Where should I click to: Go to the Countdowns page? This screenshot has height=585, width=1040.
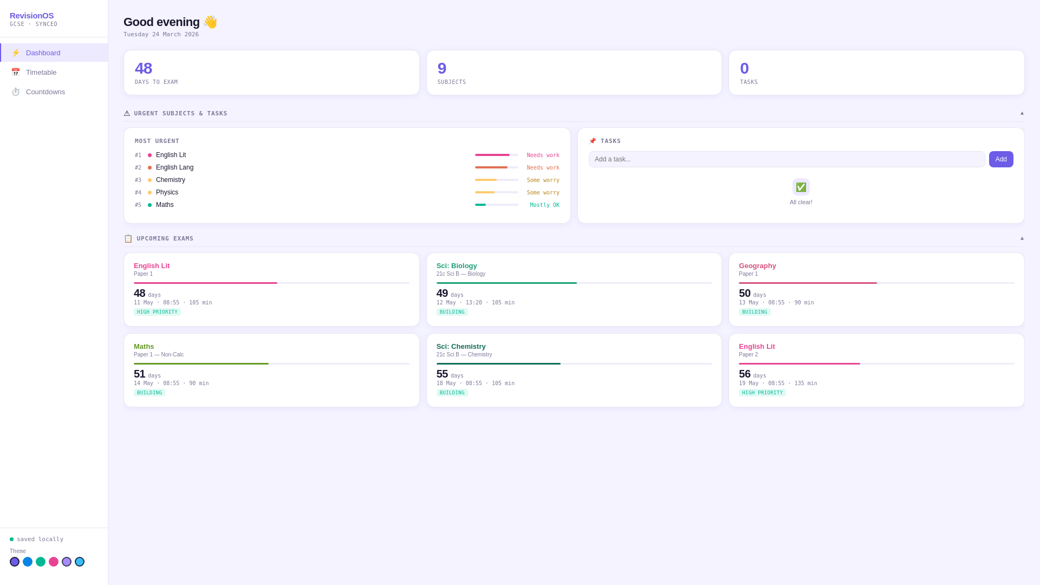pyautogui.click(x=45, y=92)
